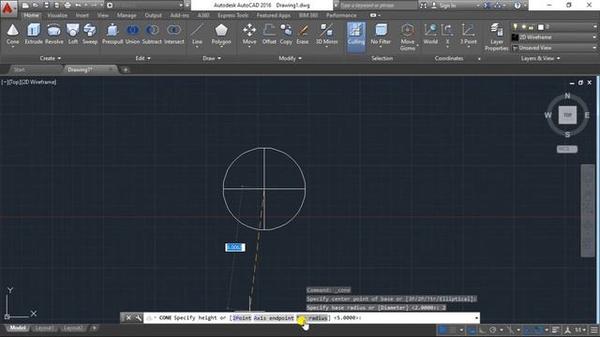The width and height of the screenshot is (600, 337).
Task: Select the Copy tool
Action: (x=286, y=35)
